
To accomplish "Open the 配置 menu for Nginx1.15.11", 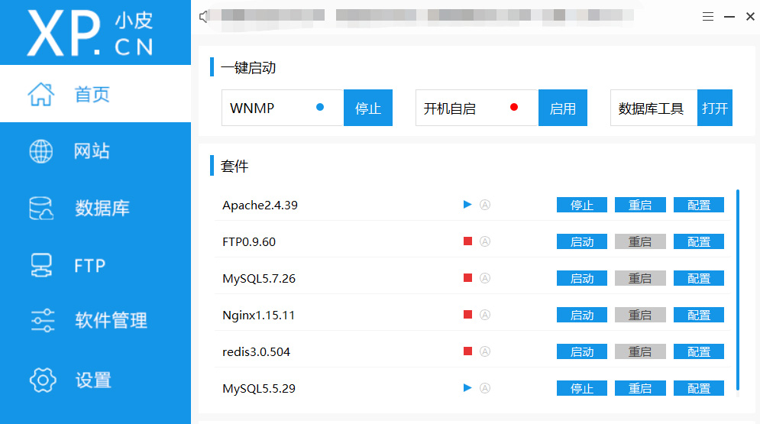I will click(698, 315).
